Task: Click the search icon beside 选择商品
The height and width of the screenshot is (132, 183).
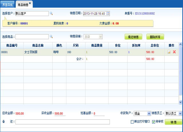Action: click(51, 37)
